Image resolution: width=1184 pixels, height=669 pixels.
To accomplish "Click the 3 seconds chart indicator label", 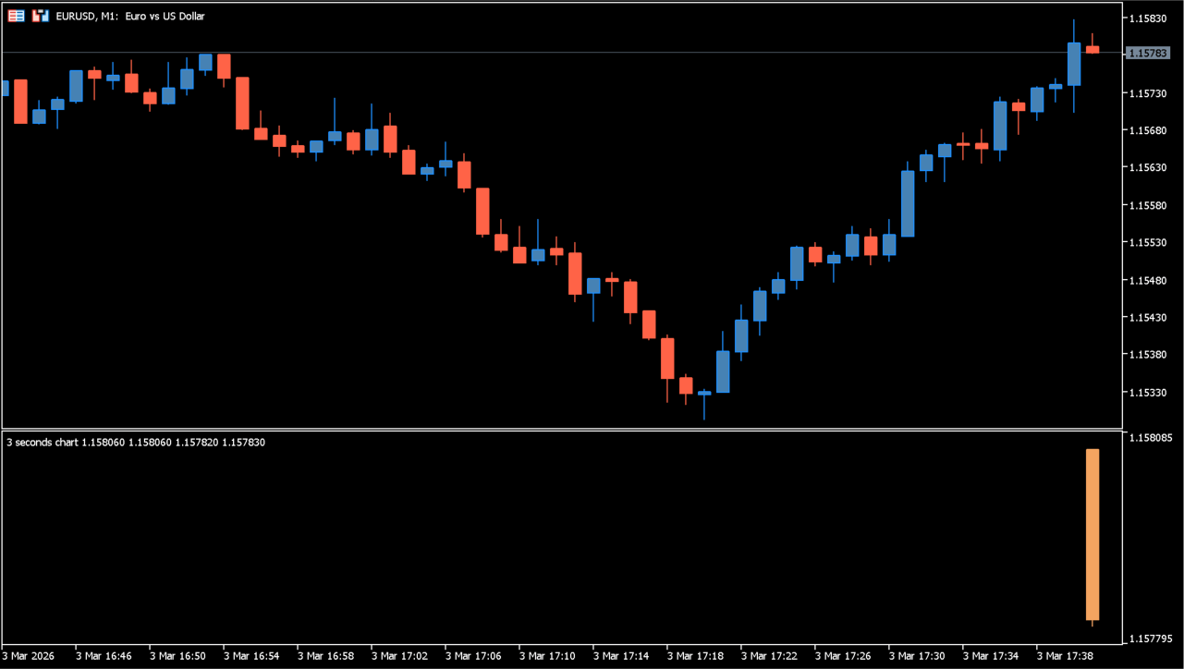I will pos(136,443).
